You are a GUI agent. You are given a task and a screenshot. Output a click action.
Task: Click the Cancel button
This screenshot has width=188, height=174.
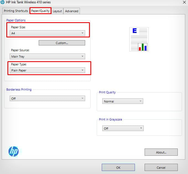tap(161, 167)
